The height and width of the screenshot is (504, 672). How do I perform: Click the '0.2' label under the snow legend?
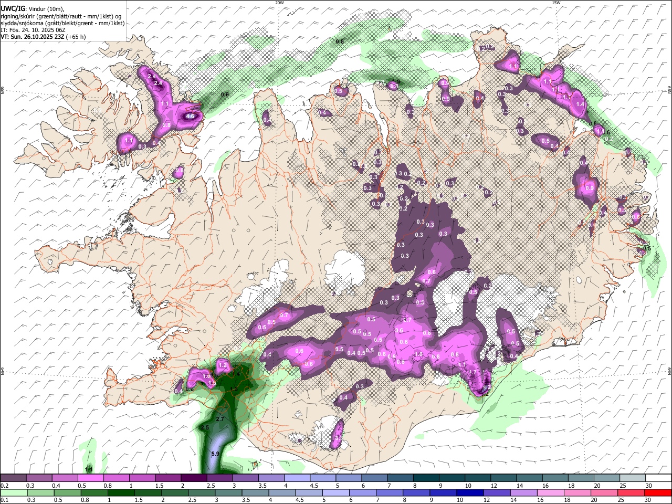[x=4, y=486]
